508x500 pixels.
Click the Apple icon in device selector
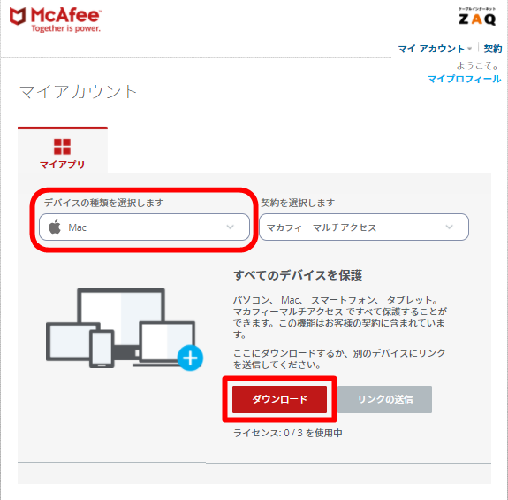coord(55,227)
